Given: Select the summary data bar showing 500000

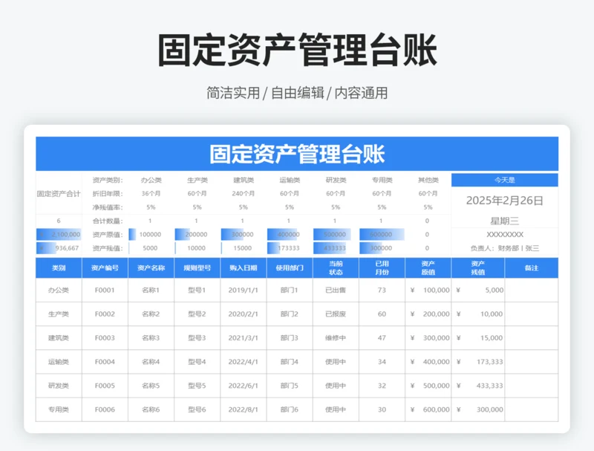Looking at the screenshot, I should 336,235.
